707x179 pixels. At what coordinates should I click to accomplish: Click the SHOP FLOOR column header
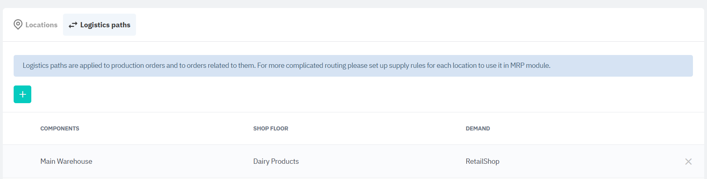[270, 128]
